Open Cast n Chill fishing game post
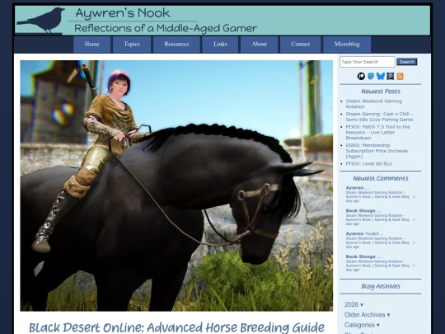 click(379, 117)
